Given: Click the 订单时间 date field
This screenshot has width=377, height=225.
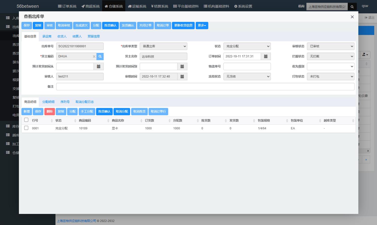Looking at the screenshot, I should (242, 56).
